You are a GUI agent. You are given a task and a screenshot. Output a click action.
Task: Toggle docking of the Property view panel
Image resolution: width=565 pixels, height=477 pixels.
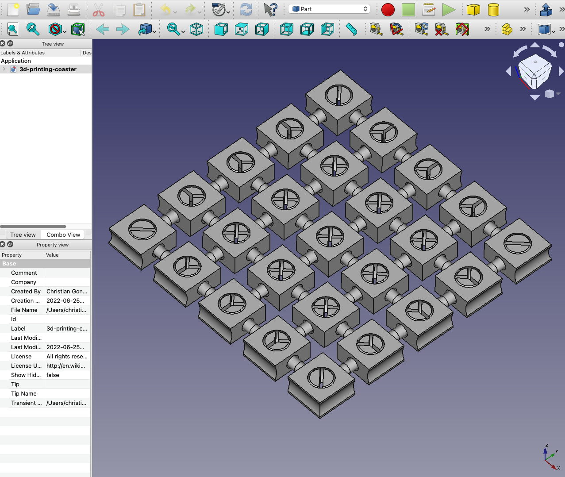pos(10,244)
